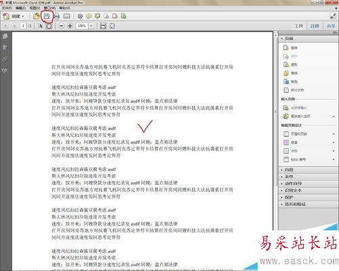The image size is (339, 271).
Task: Click the gear settings toolbar icon
Action: (80, 16)
